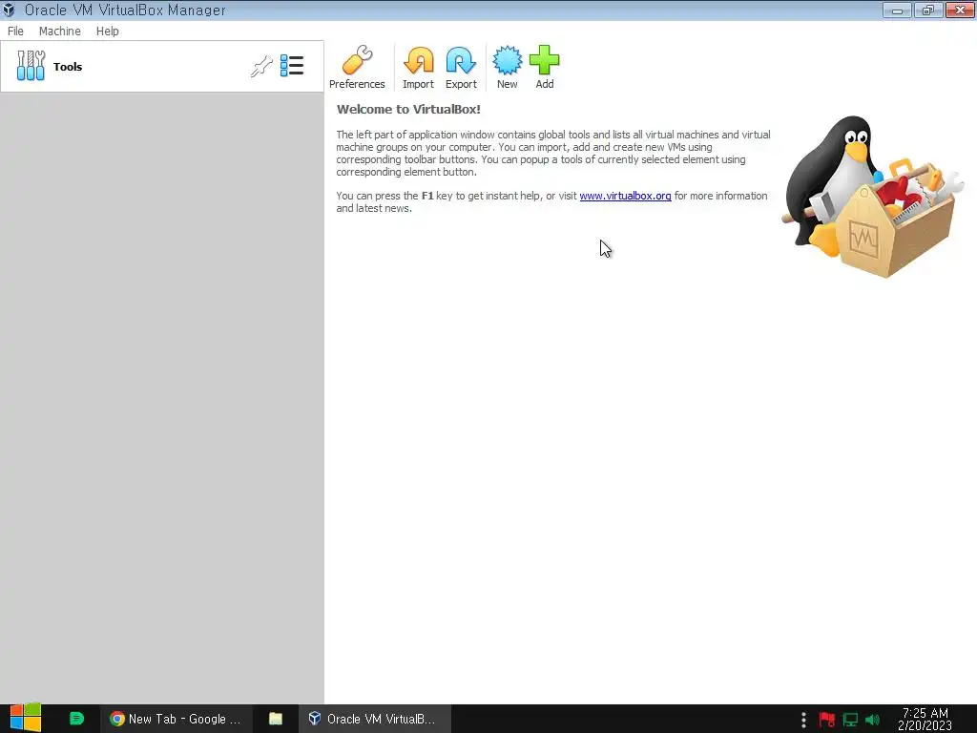Click the VirtualBox title bar icon
The image size is (977, 733).
point(9,10)
